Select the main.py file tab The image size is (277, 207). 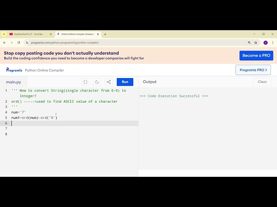13,82
